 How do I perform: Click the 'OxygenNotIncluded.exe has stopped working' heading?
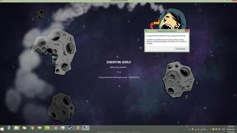[166, 36]
